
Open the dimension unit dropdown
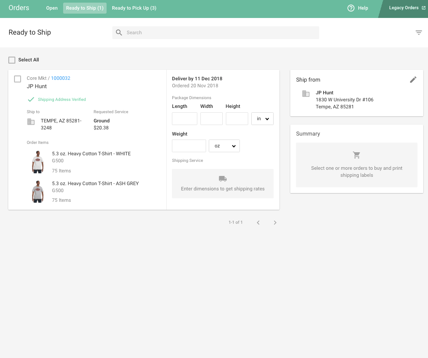pyautogui.click(x=262, y=119)
